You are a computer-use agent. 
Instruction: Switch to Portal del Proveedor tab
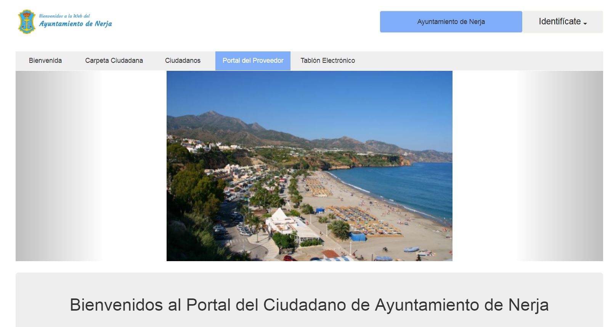(253, 61)
